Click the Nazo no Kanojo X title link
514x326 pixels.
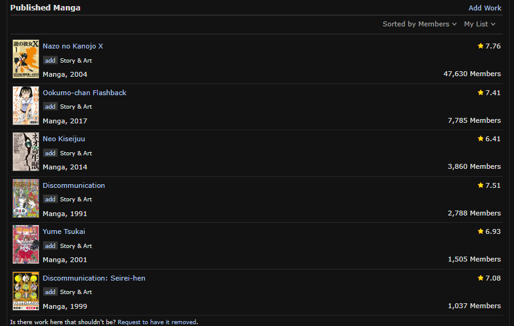[x=73, y=46]
